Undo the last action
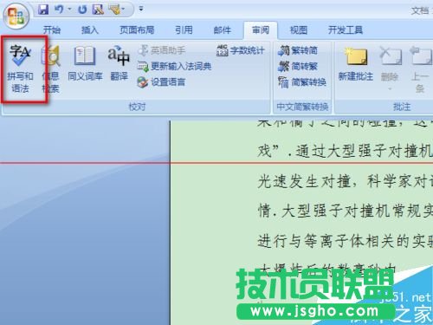The image size is (433, 325). [59, 10]
